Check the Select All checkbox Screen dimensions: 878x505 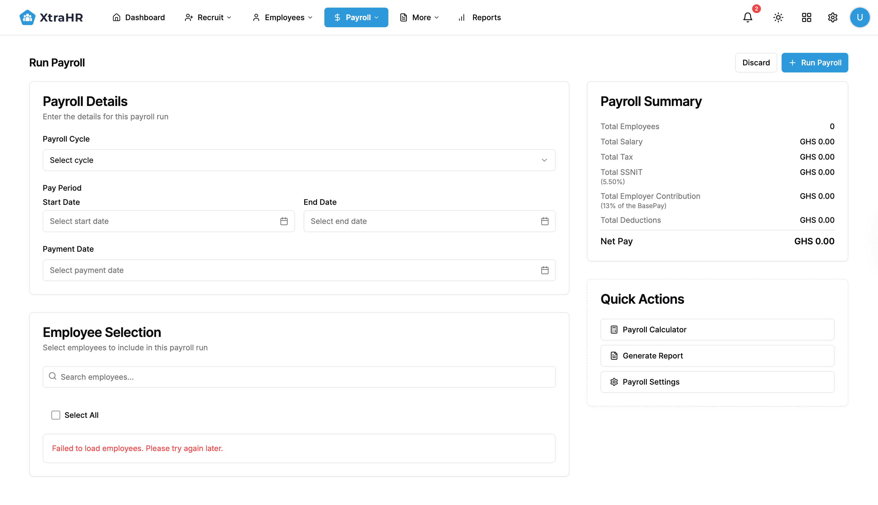(x=56, y=415)
